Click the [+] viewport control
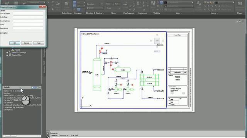This screenshot has height=138, width=247. (x=81, y=34)
